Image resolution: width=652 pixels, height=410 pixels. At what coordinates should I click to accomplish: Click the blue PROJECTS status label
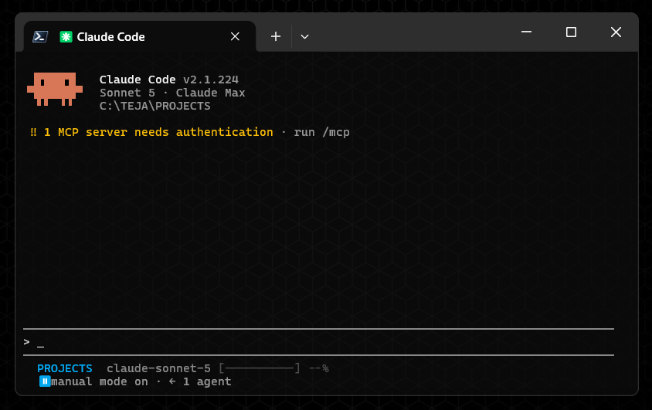(x=64, y=368)
